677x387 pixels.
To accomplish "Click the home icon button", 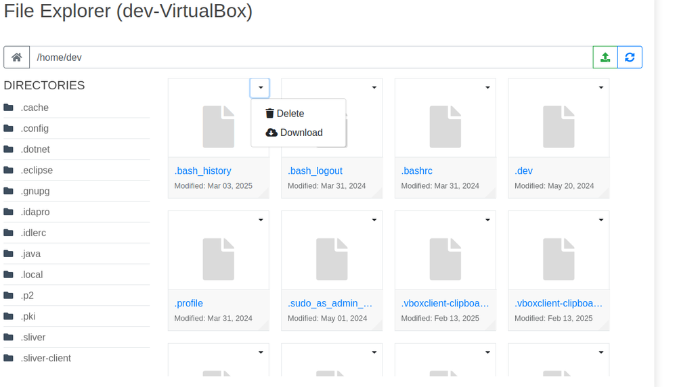I will click(x=17, y=58).
